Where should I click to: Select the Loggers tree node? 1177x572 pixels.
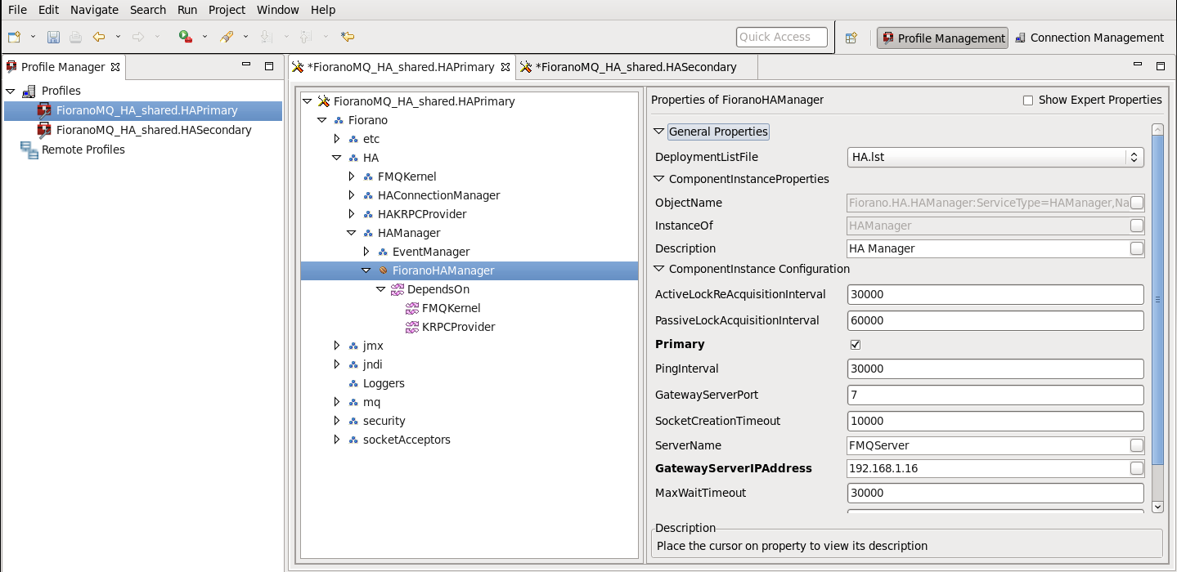tap(384, 383)
